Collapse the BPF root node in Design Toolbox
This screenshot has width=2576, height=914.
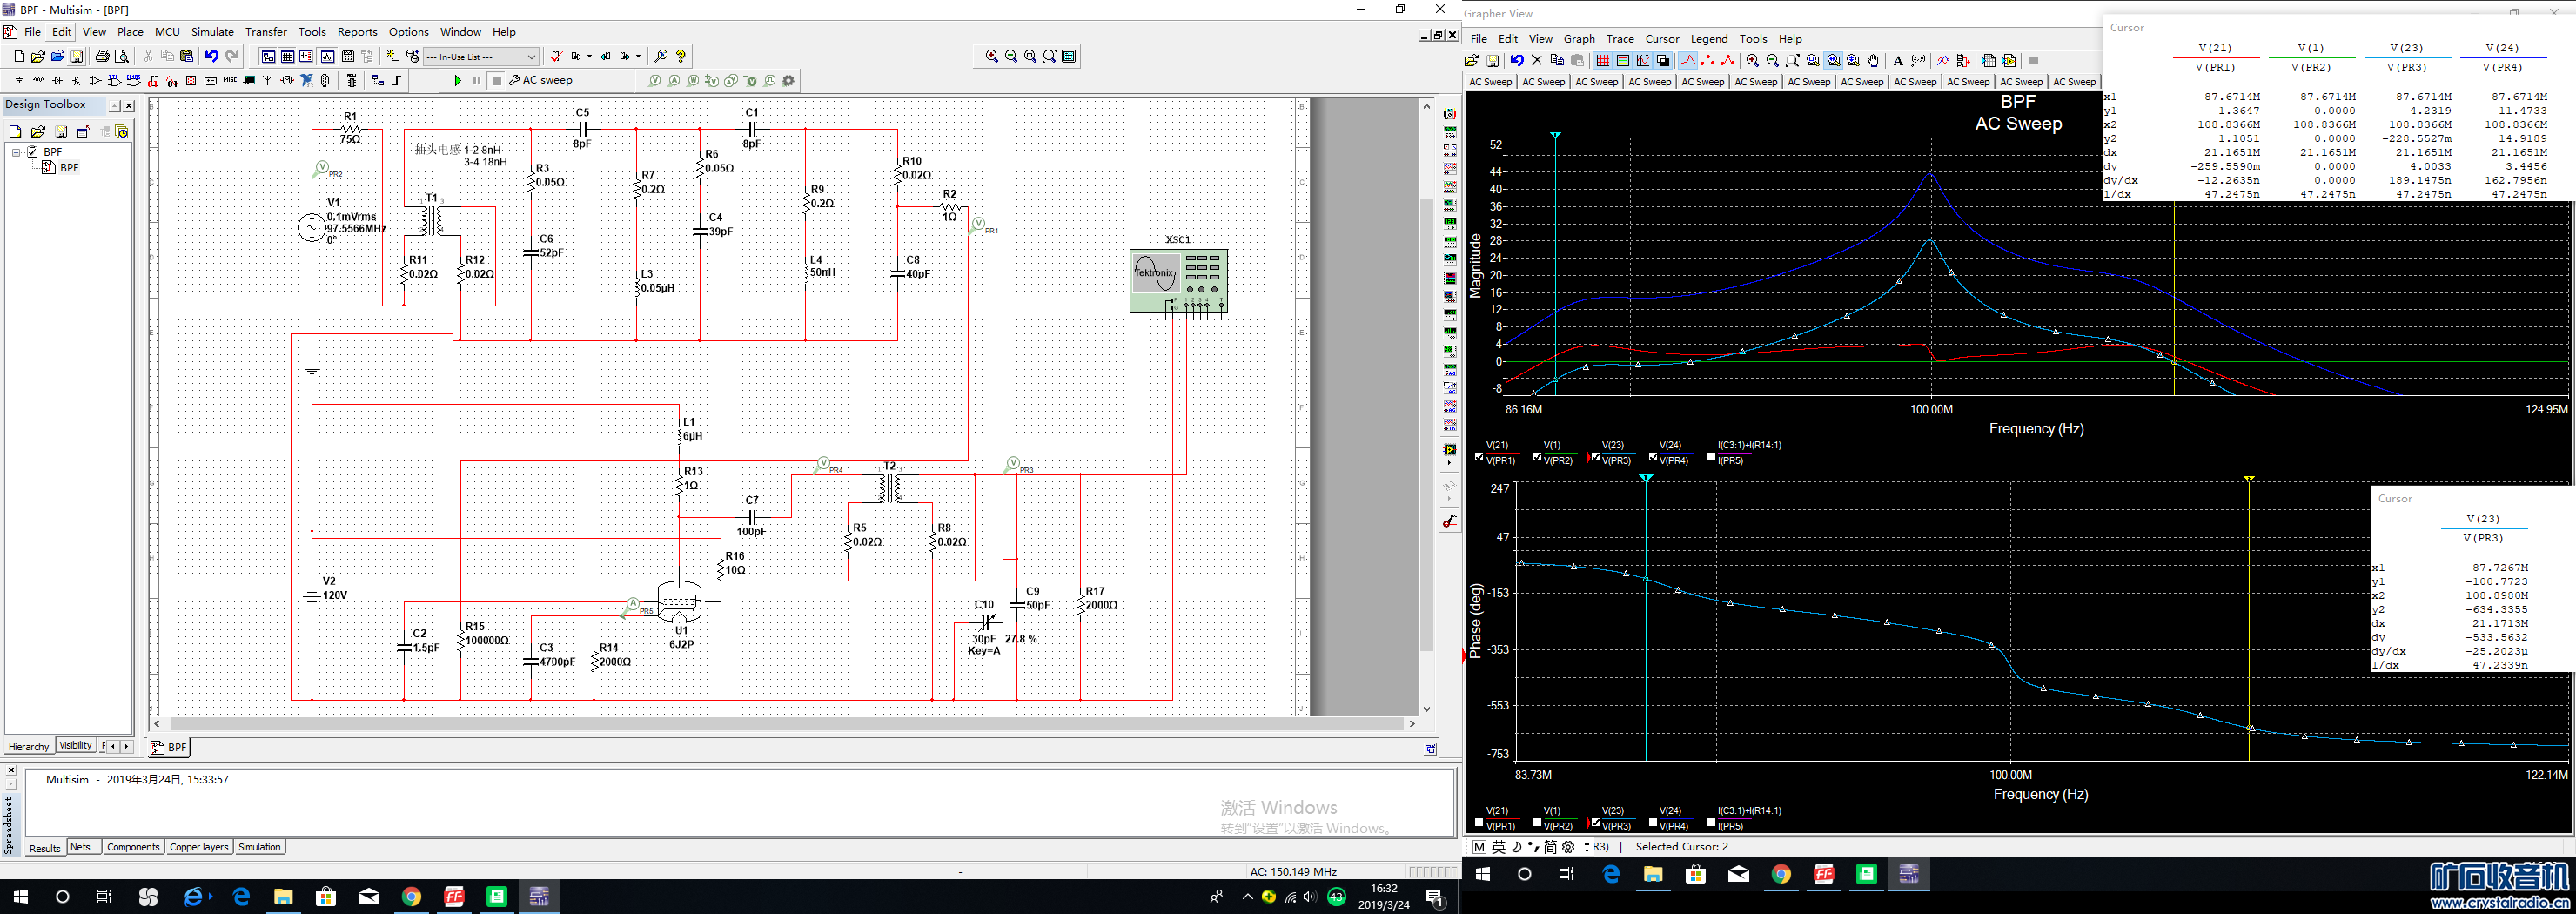[x=17, y=152]
